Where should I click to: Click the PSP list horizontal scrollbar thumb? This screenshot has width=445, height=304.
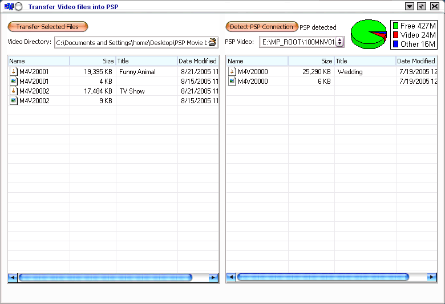point(323,277)
